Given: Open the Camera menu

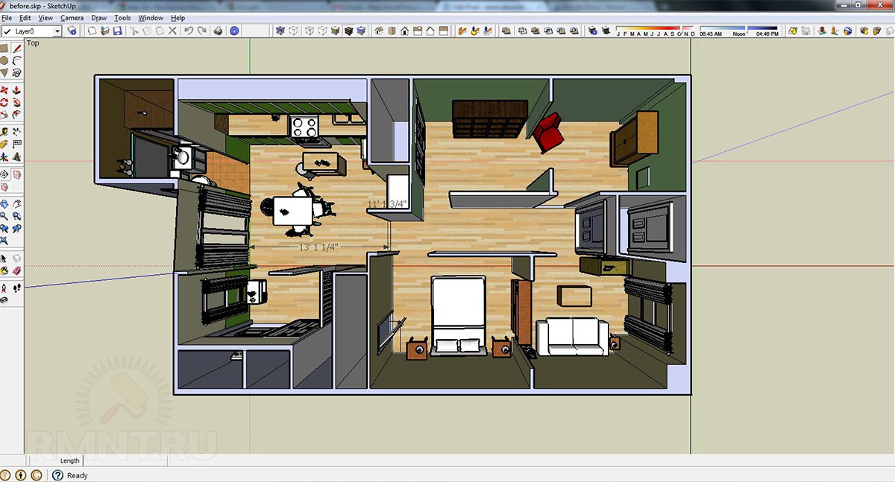Looking at the screenshot, I should pyautogui.click(x=72, y=17).
